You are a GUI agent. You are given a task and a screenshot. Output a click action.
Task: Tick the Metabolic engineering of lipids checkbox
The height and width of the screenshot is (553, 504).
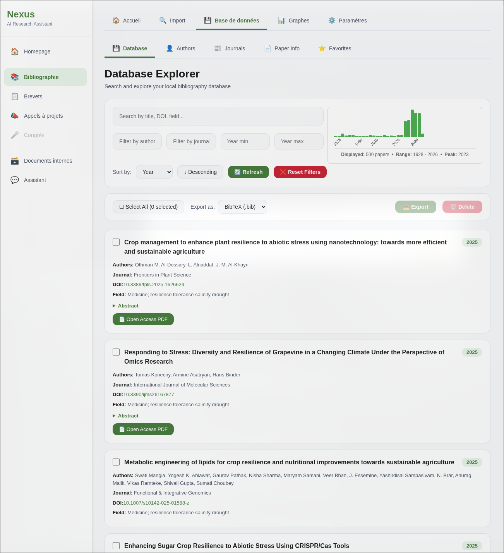tap(116, 462)
